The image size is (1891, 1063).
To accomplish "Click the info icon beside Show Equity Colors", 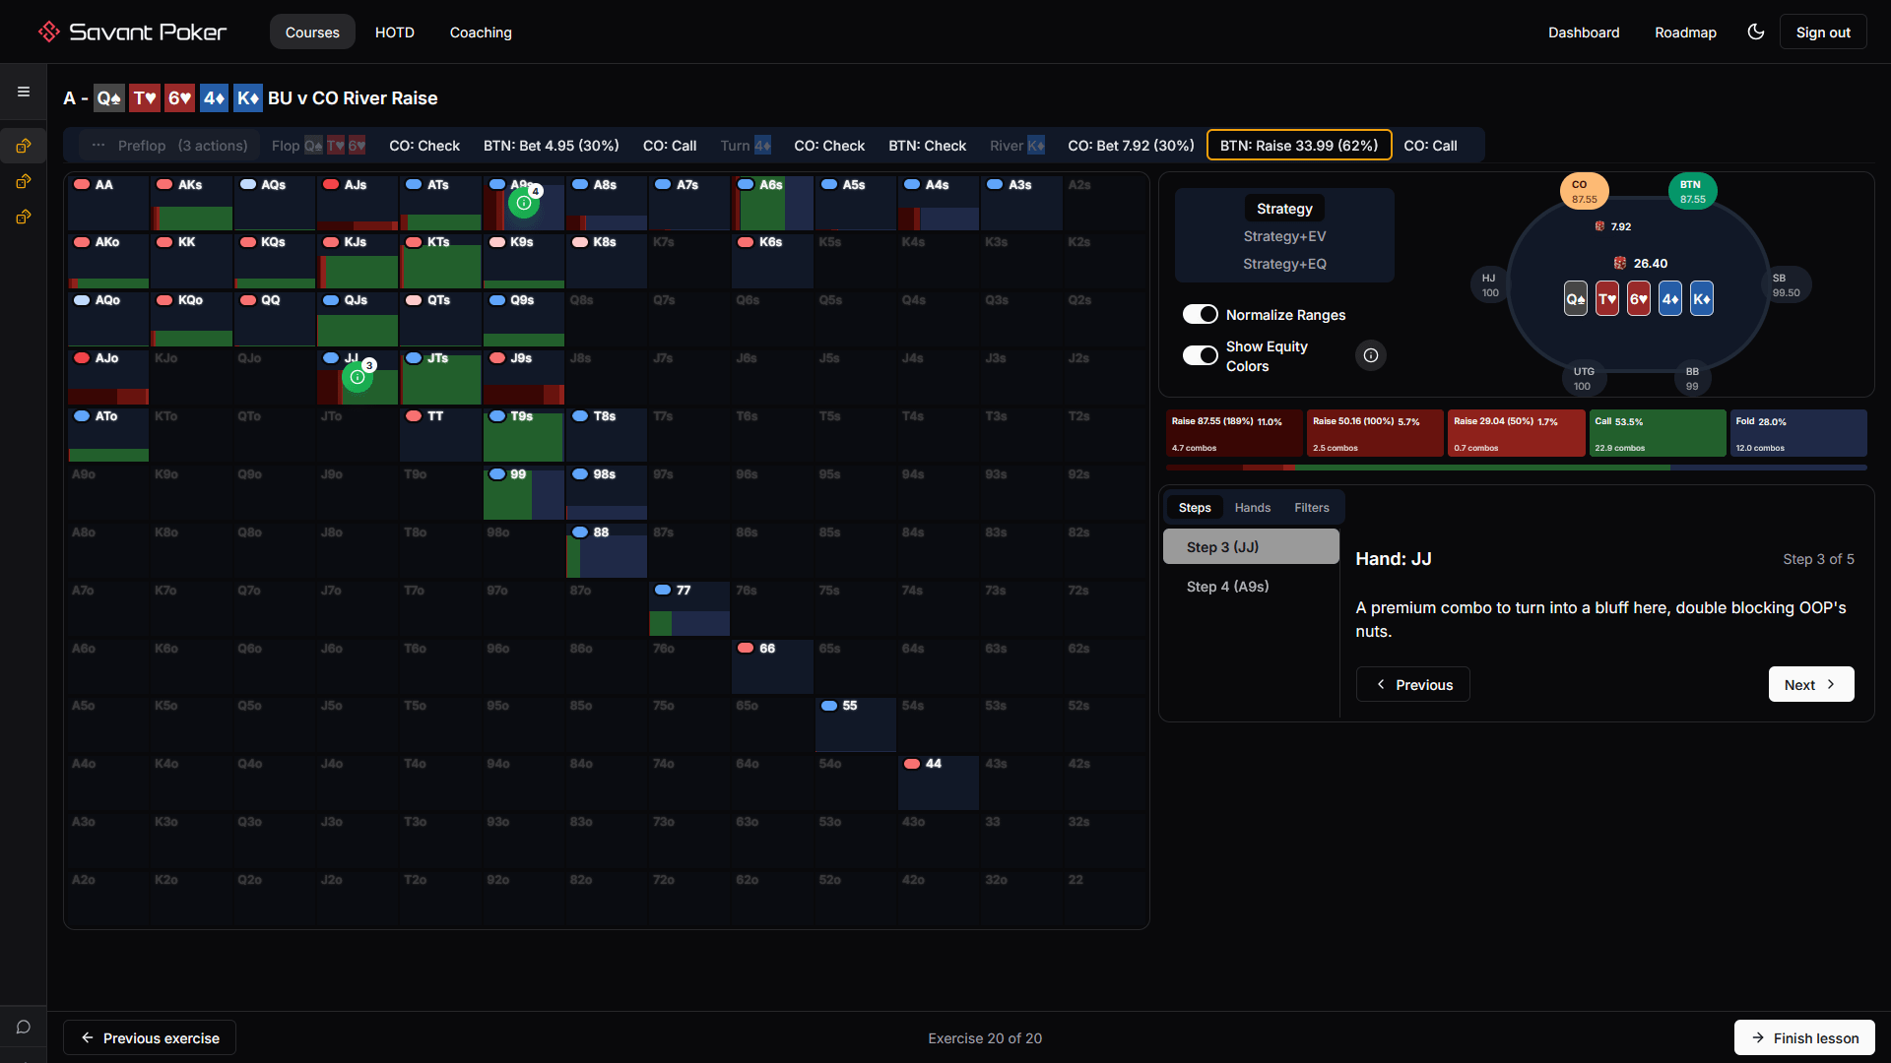I will [x=1370, y=355].
